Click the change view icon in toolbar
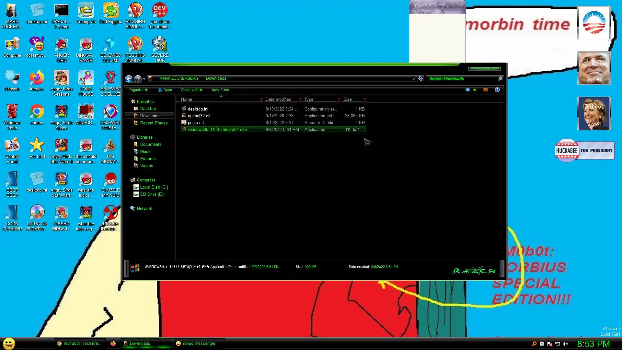Viewport: 622px width, 350px height. 468,90
